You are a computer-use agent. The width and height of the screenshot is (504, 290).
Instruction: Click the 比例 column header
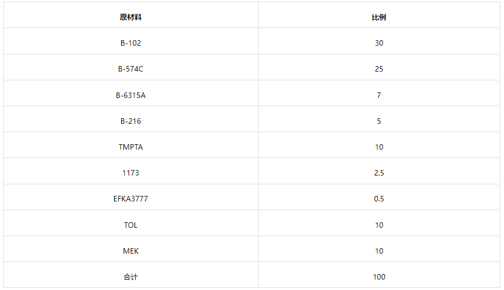379,17
